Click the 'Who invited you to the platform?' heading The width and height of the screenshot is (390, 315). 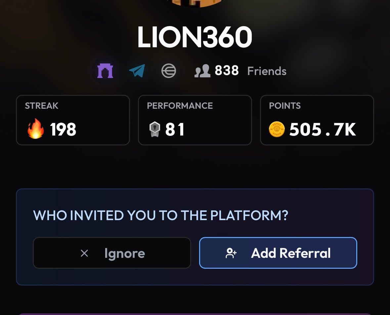(161, 216)
